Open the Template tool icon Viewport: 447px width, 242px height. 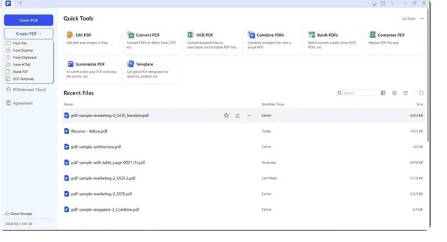[x=131, y=64]
